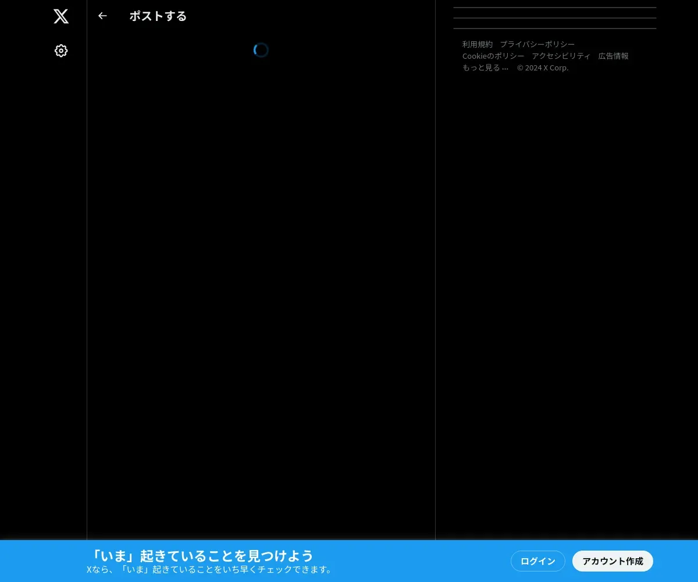Click the 「いま」起きていることを見つけよう banner headline

coord(202,555)
